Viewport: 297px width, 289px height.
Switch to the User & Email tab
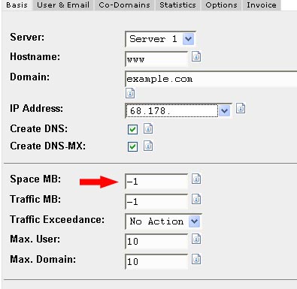click(63, 5)
